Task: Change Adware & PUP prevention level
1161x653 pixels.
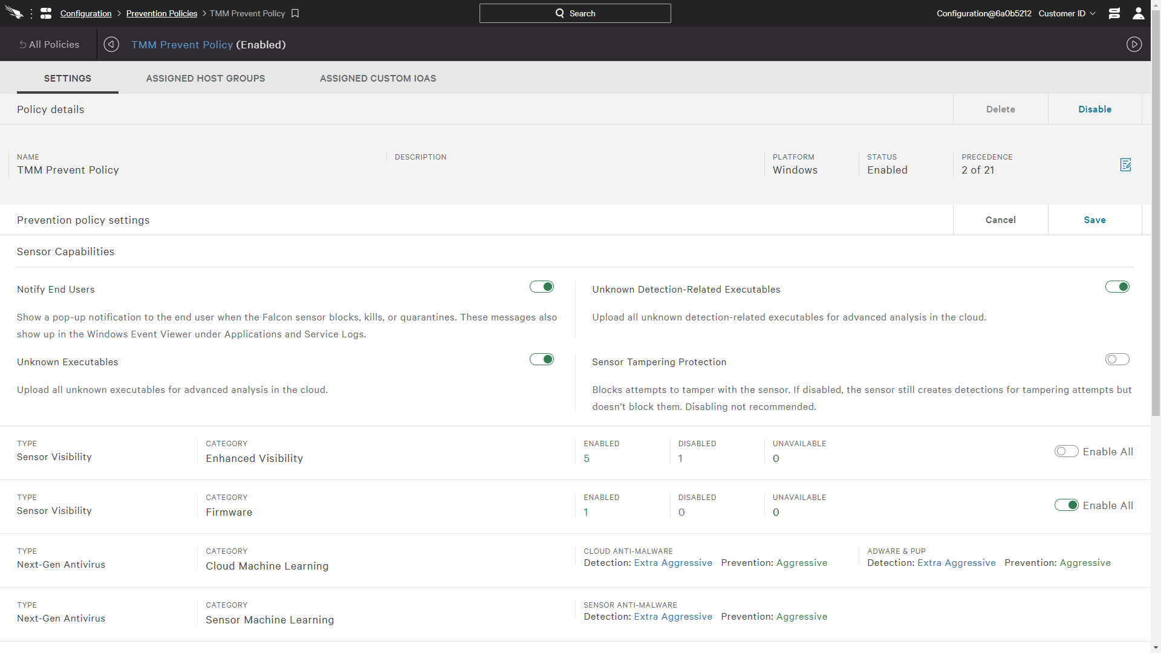Action: click(1085, 563)
